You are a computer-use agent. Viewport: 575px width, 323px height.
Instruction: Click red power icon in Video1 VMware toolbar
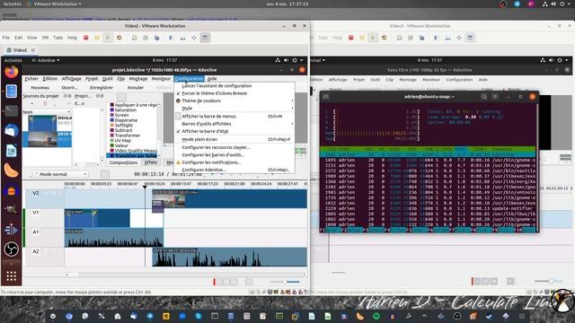tap(86, 38)
